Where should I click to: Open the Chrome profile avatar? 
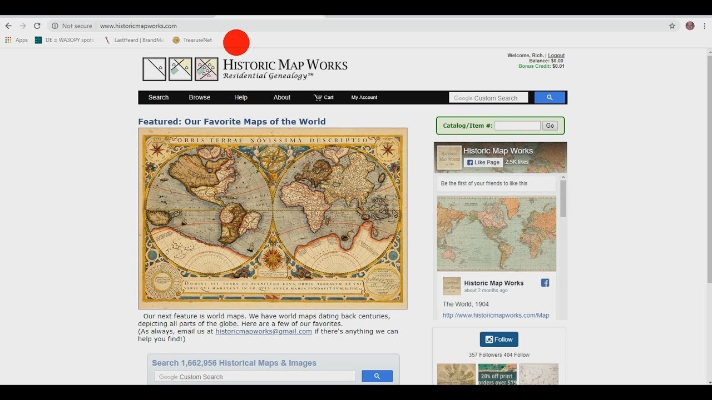pyautogui.click(x=690, y=26)
